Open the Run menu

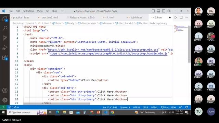(55, 11)
